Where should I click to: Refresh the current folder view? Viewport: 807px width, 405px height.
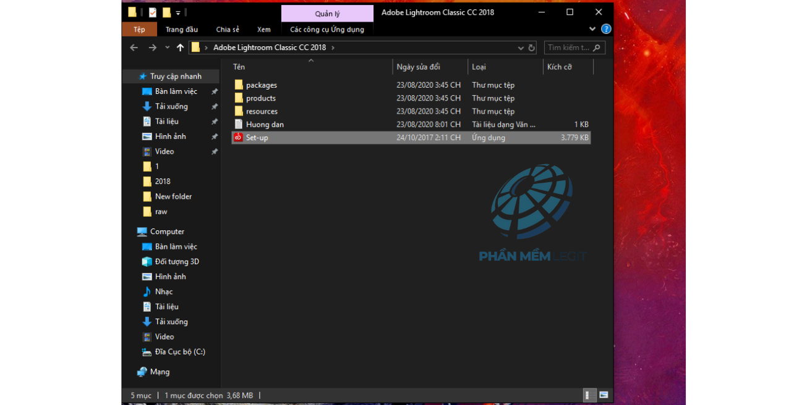(x=531, y=48)
